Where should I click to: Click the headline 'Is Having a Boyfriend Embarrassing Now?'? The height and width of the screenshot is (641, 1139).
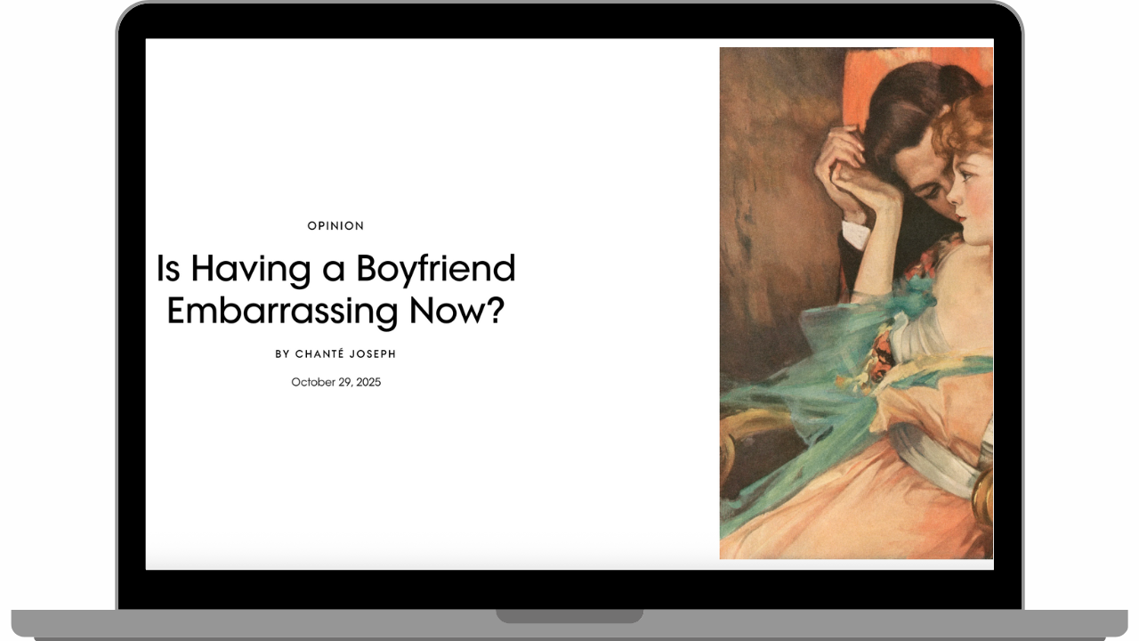click(x=335, y=289)
